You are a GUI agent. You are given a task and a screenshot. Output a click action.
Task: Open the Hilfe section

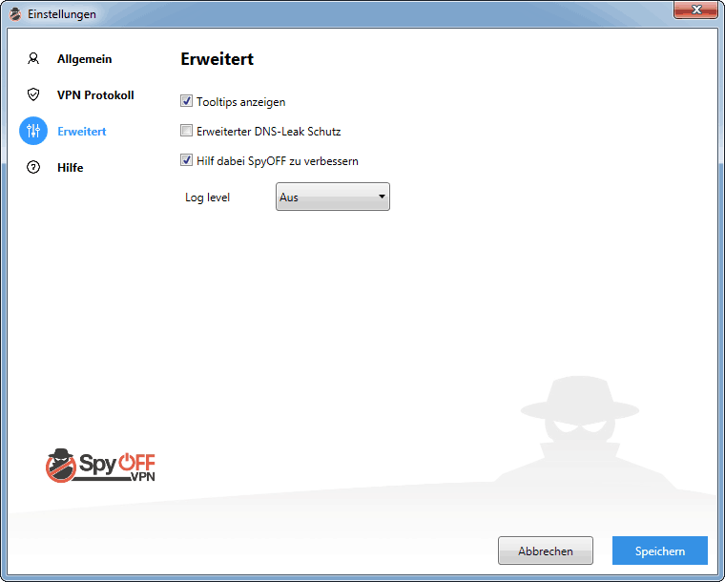point(71,167)
